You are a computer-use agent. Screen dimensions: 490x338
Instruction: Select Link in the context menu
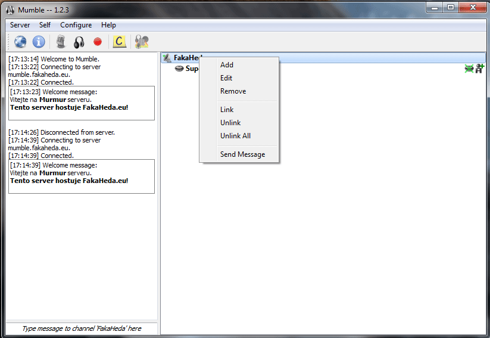(239, 110)
